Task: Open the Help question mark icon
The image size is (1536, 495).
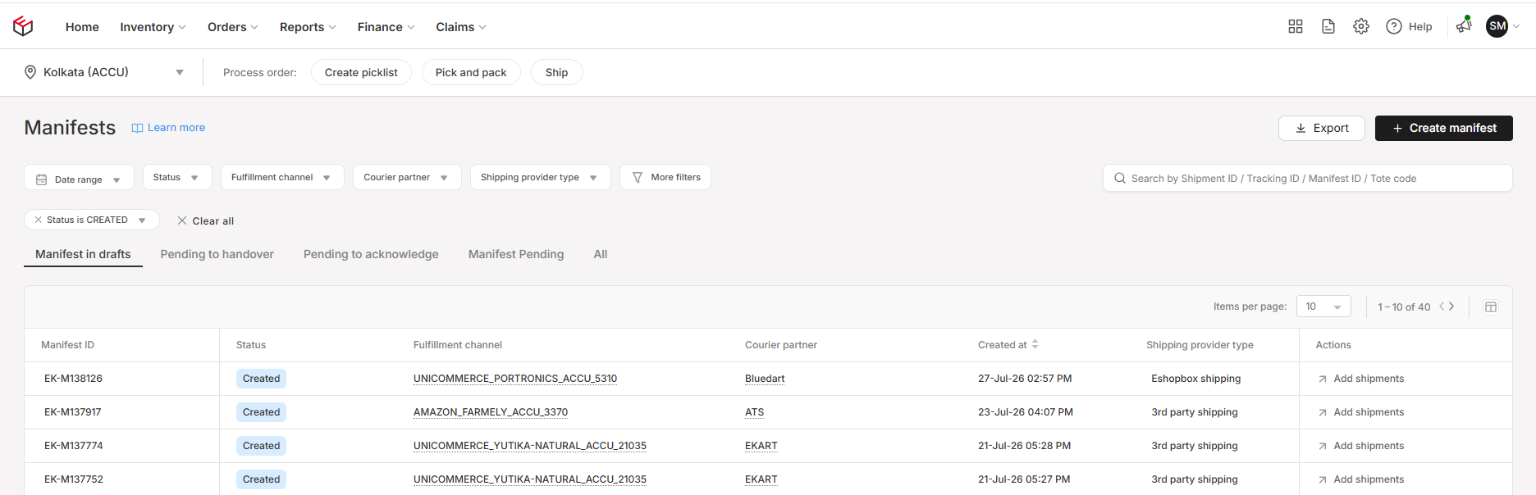Action: tap(1394, 26)
